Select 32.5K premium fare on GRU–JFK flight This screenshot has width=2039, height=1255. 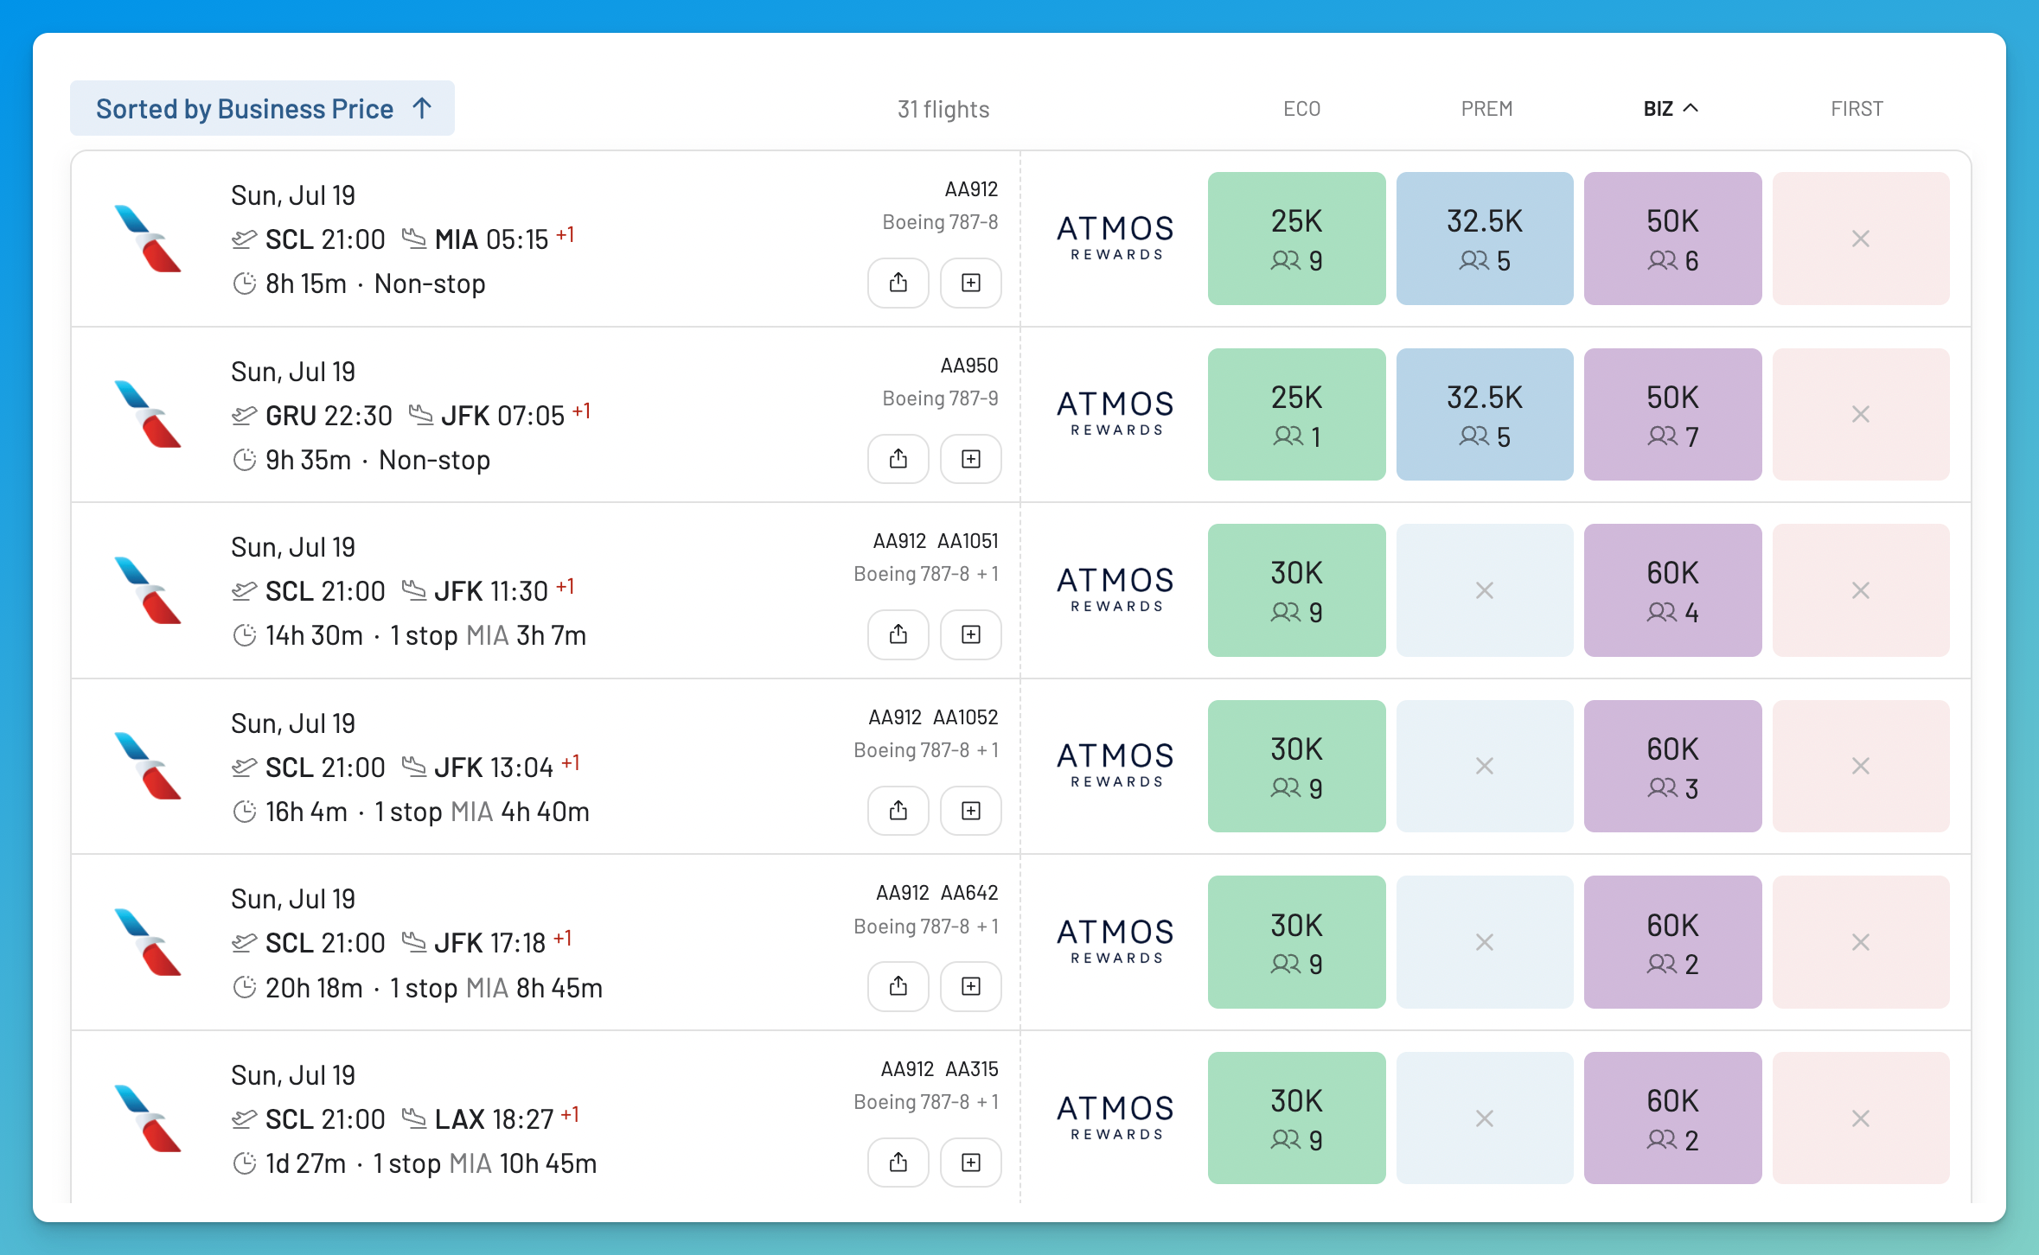[1485, 414]
